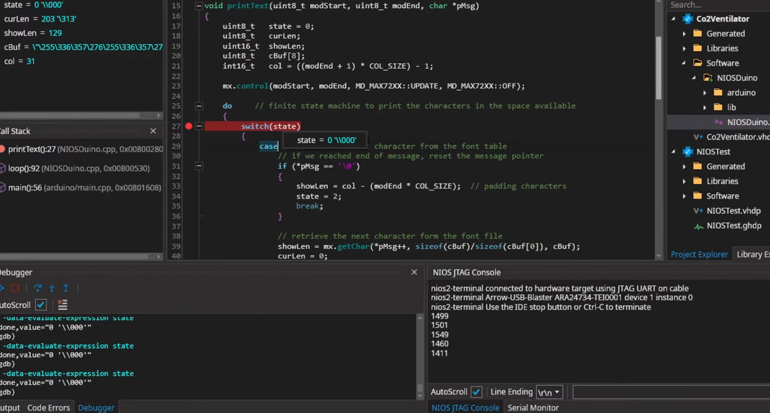The height and width of the screenshot is (413, 770).
Task: Click the breakpoint dot on line 27
Action: 189,126
